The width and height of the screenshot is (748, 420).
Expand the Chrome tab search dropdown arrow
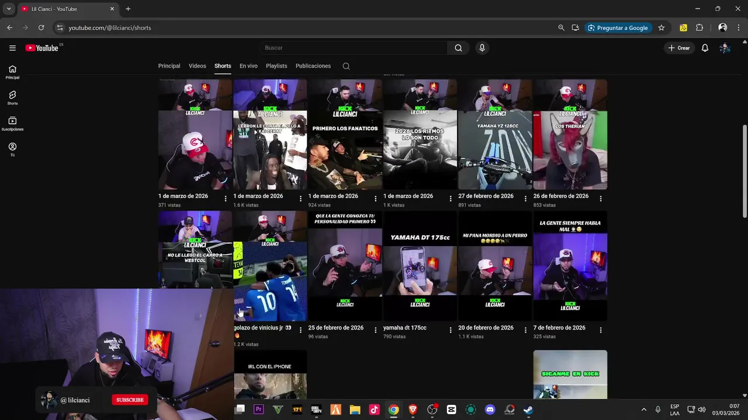tap(9, 9)
